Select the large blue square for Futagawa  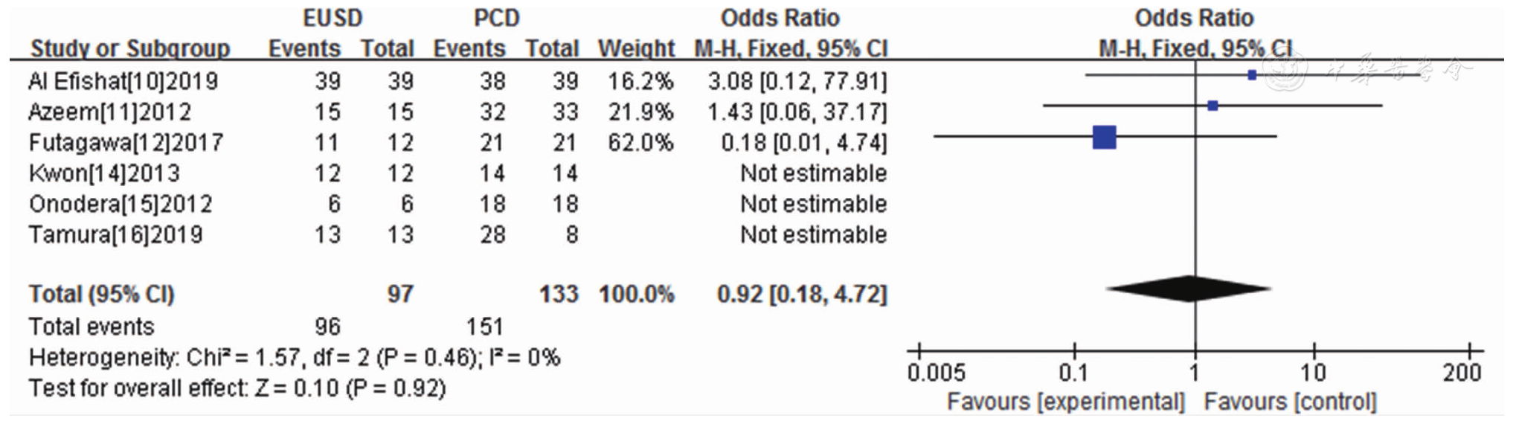1105,137
